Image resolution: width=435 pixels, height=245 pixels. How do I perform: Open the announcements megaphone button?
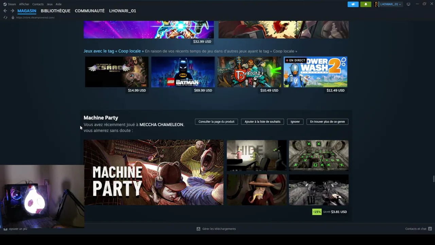[x=353, y=4]
